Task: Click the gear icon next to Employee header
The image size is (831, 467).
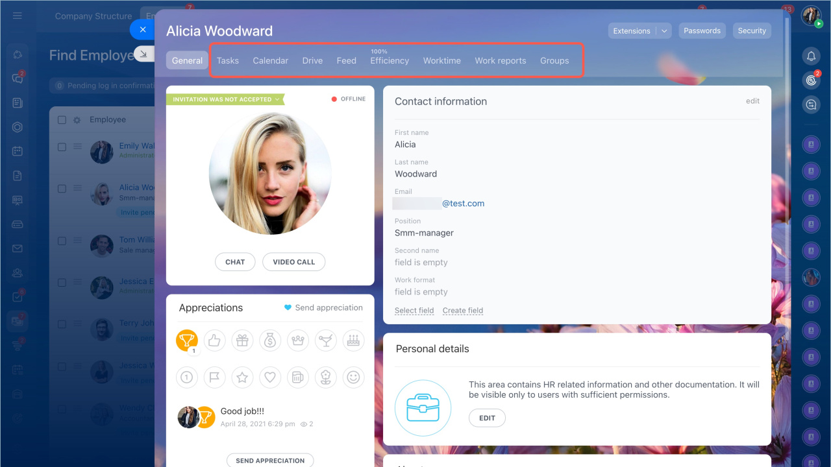Action: click(77, 120)
